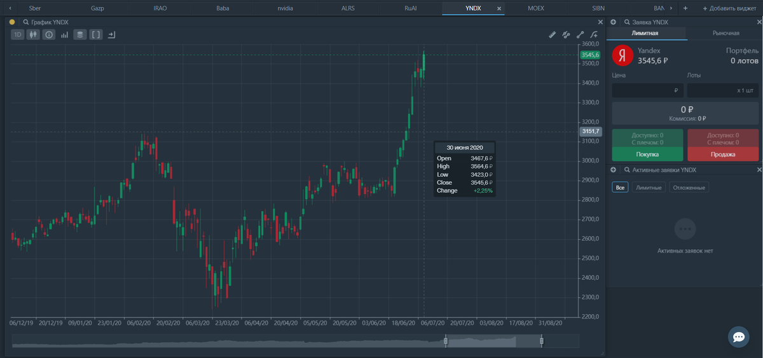Click search icon beside График YNDX
The image size is (763, 358).
tap(26, 22)
